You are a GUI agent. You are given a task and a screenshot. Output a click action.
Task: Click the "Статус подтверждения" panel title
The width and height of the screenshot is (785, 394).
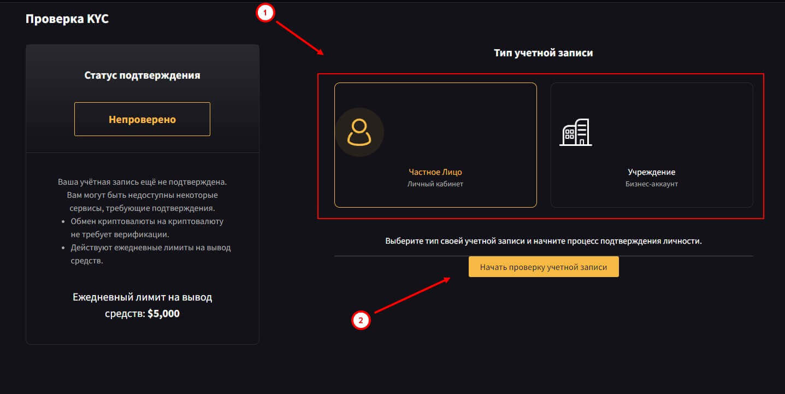[142, 75]
